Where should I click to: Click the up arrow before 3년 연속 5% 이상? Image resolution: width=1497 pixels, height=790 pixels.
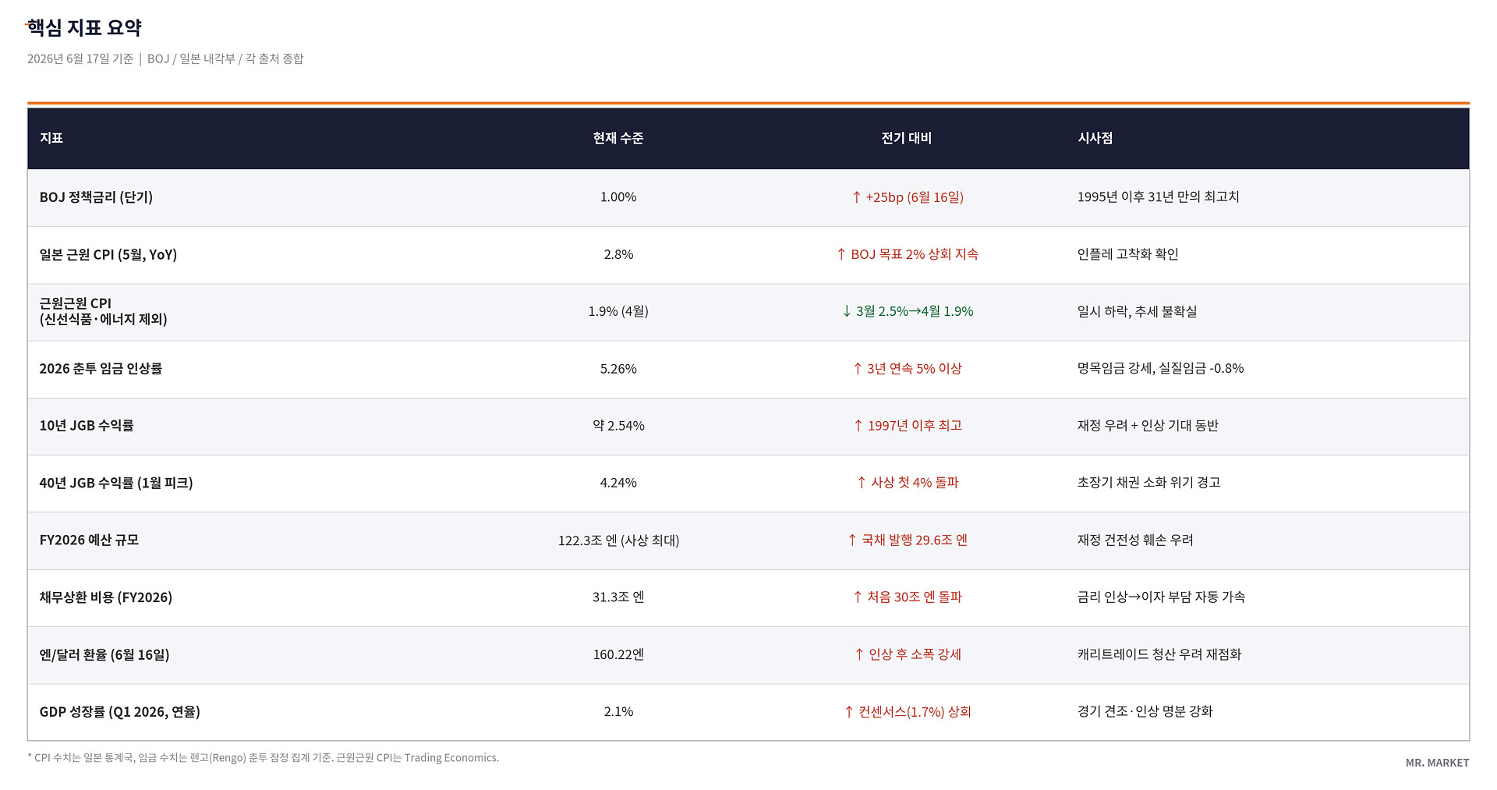(858, 368)
